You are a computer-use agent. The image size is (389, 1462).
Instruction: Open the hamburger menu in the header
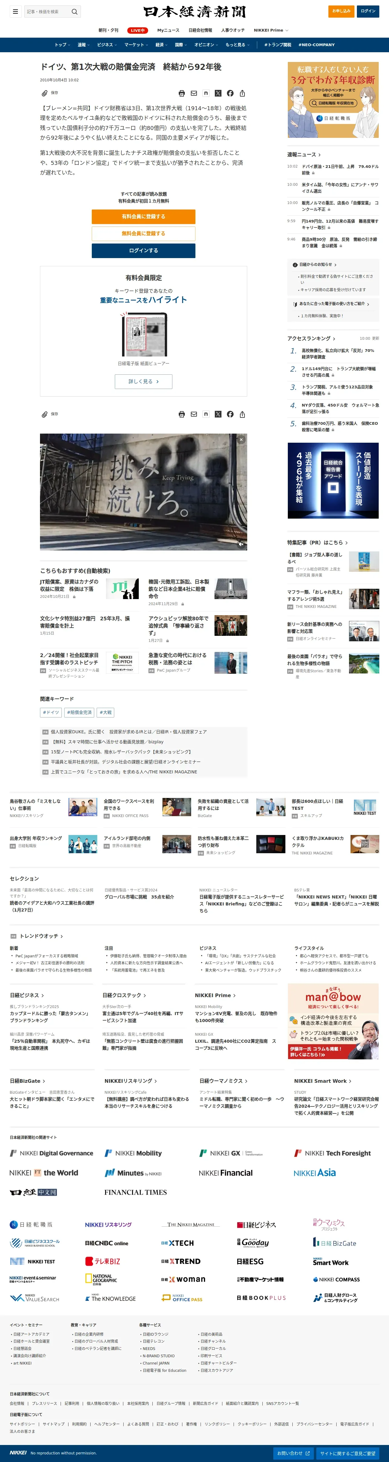pos(15,11)
